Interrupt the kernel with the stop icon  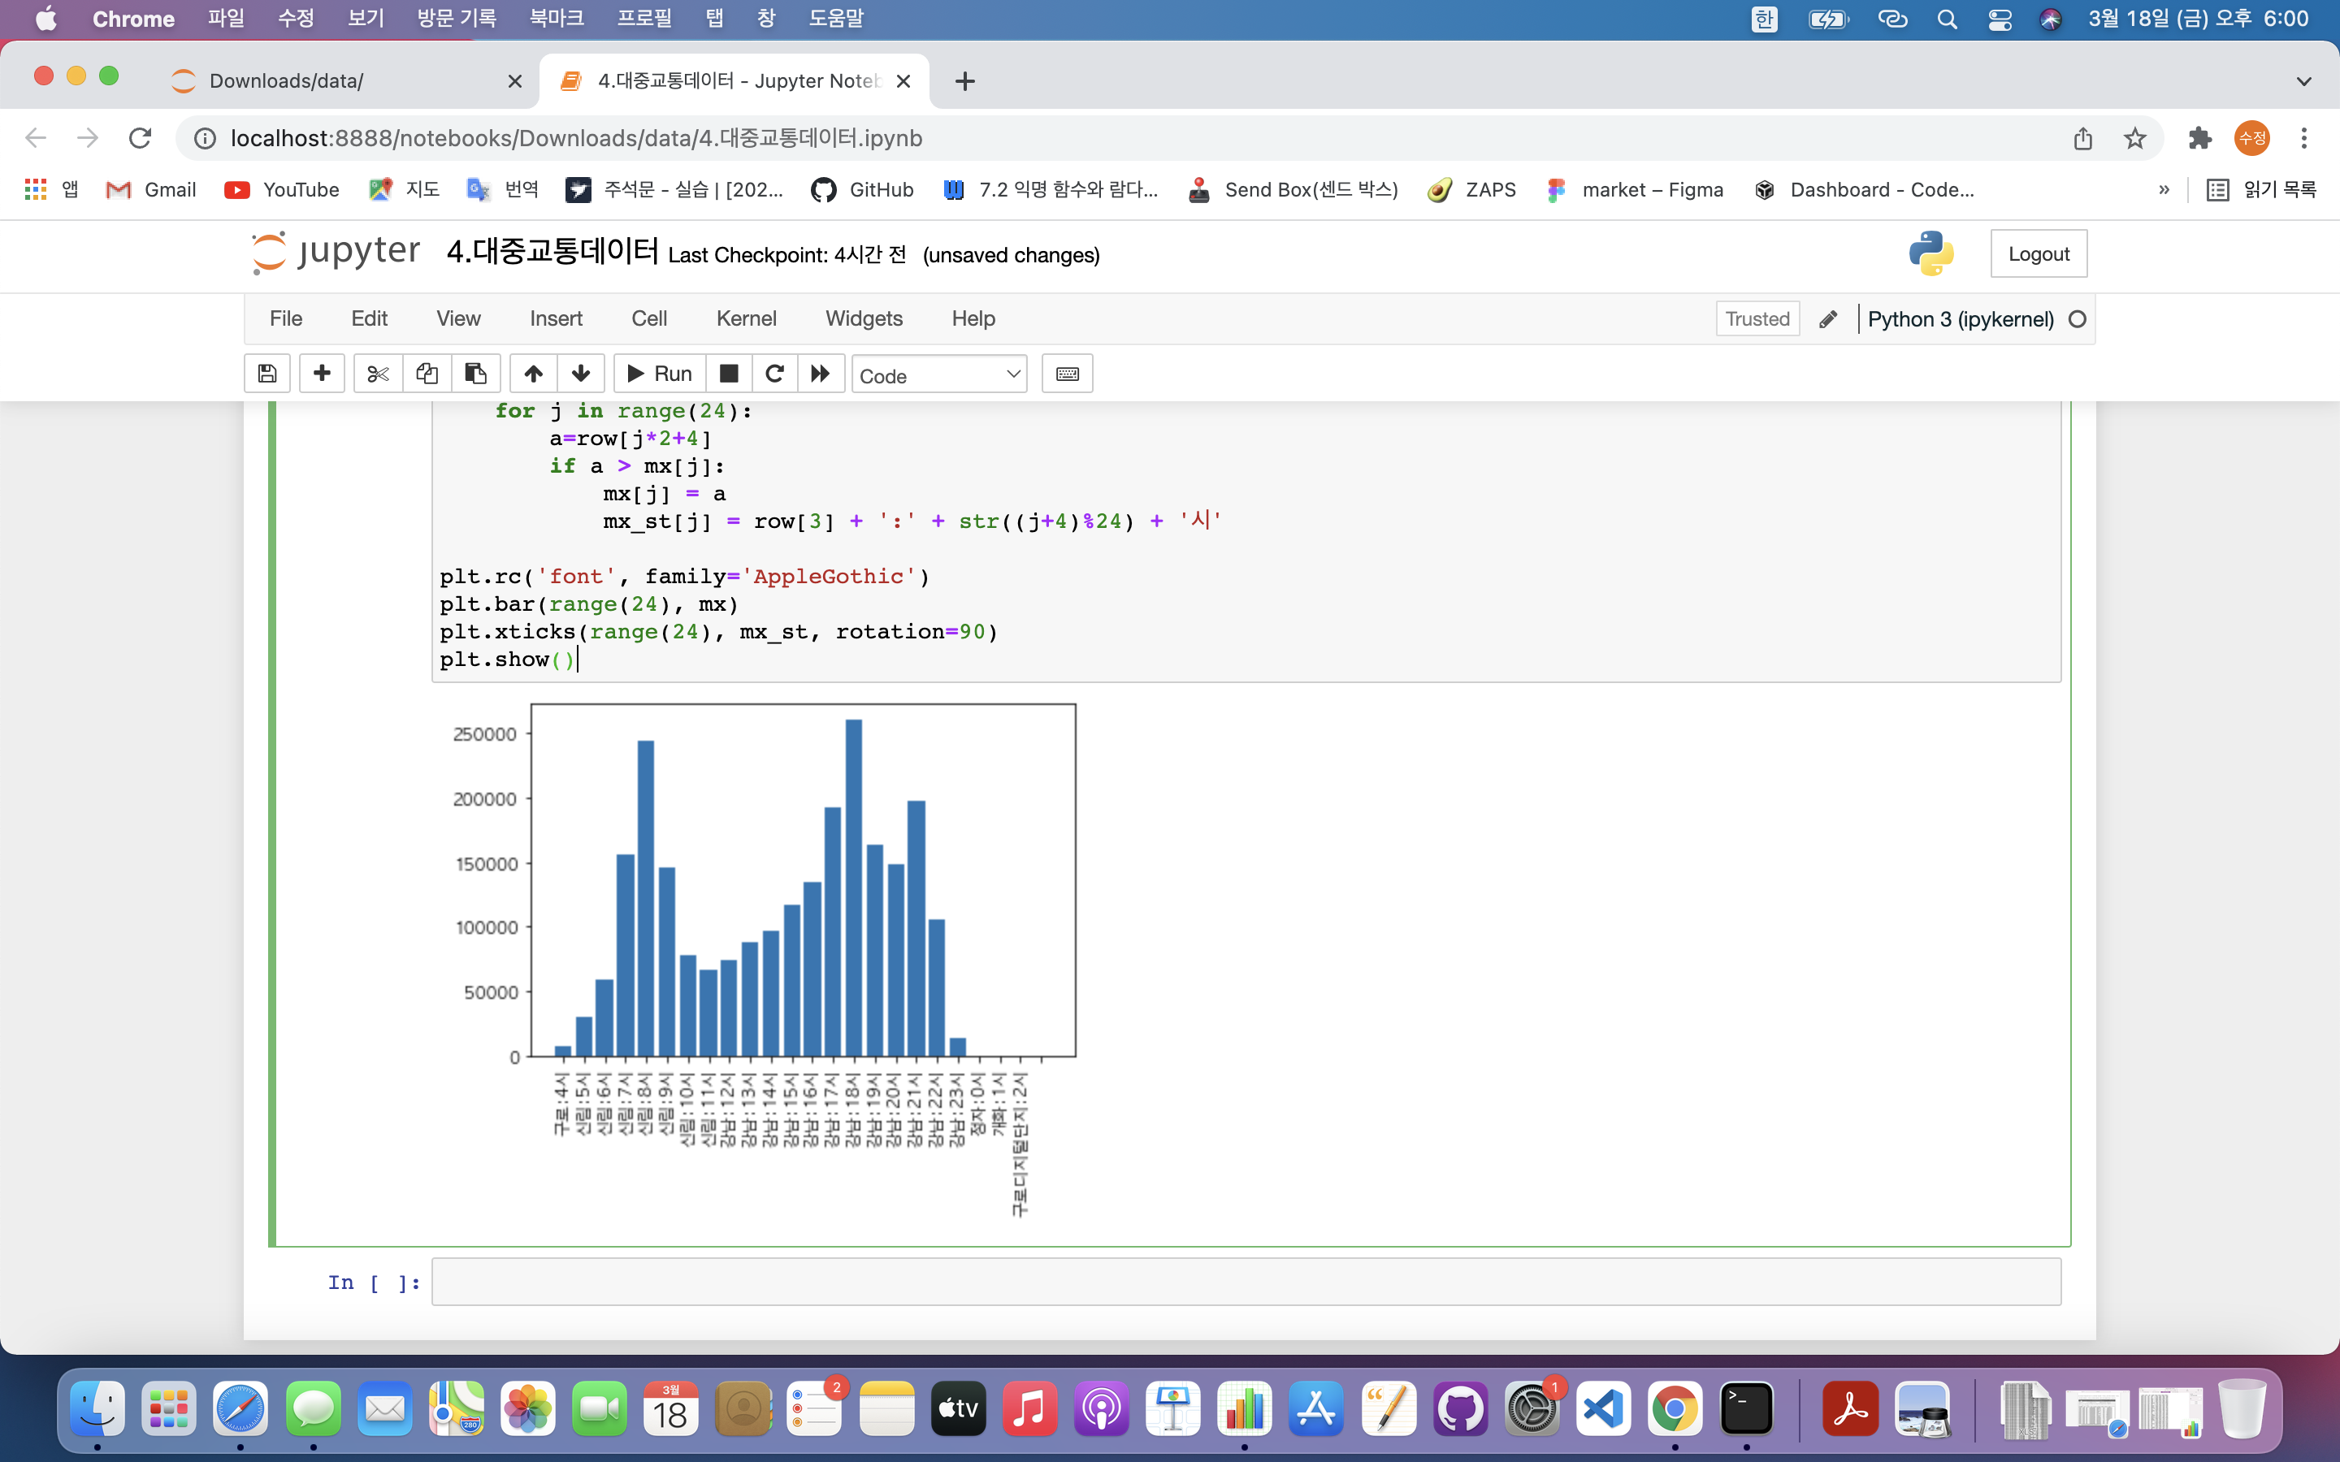click(729, 374)
